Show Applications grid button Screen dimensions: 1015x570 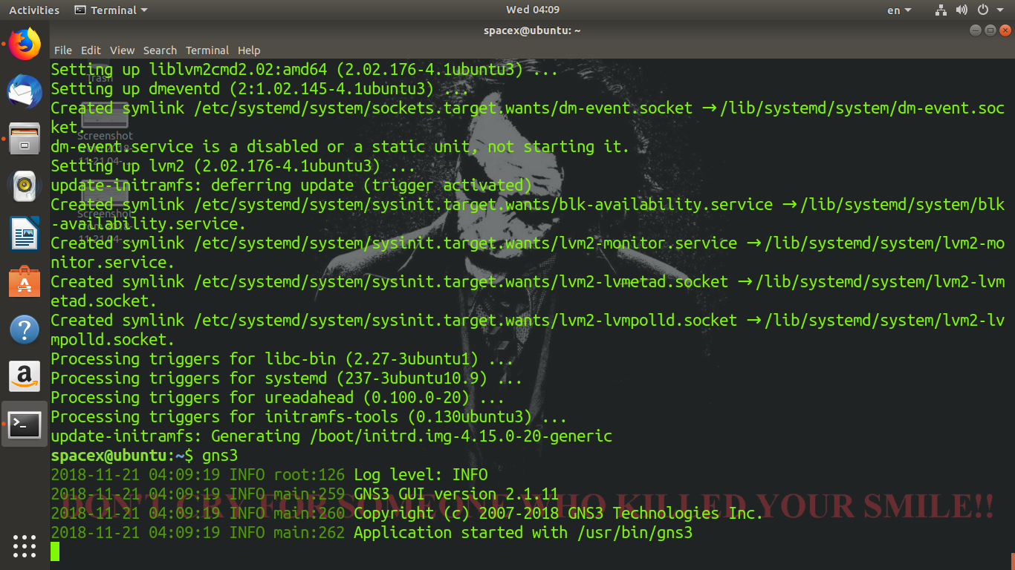click(25, 546)
